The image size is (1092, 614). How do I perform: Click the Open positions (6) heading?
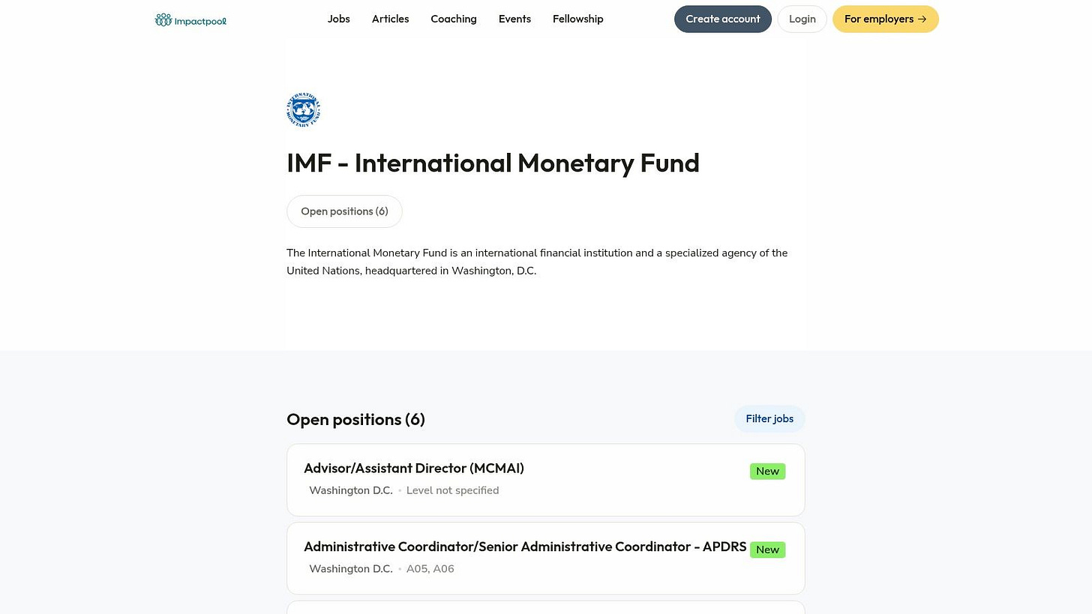355,419
